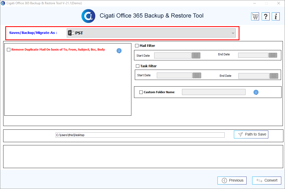Show info for Custom Folder Name
This screenshot has height=189, width=285.
[x=256, y=92]
